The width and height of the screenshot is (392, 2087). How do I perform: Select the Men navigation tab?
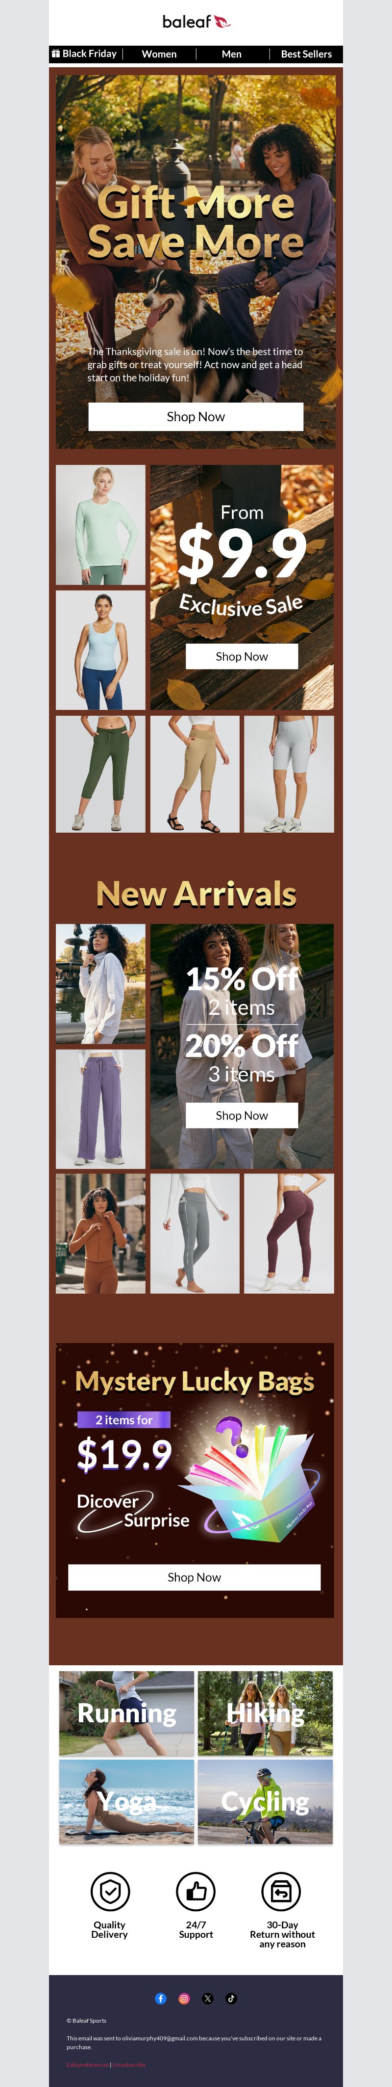tap(232, 54)
